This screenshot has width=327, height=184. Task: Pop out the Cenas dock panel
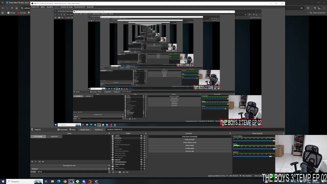click(109, 133)
